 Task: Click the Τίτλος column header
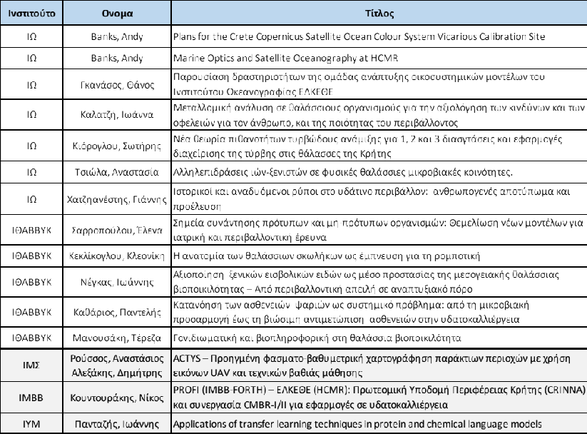point(378,14)
